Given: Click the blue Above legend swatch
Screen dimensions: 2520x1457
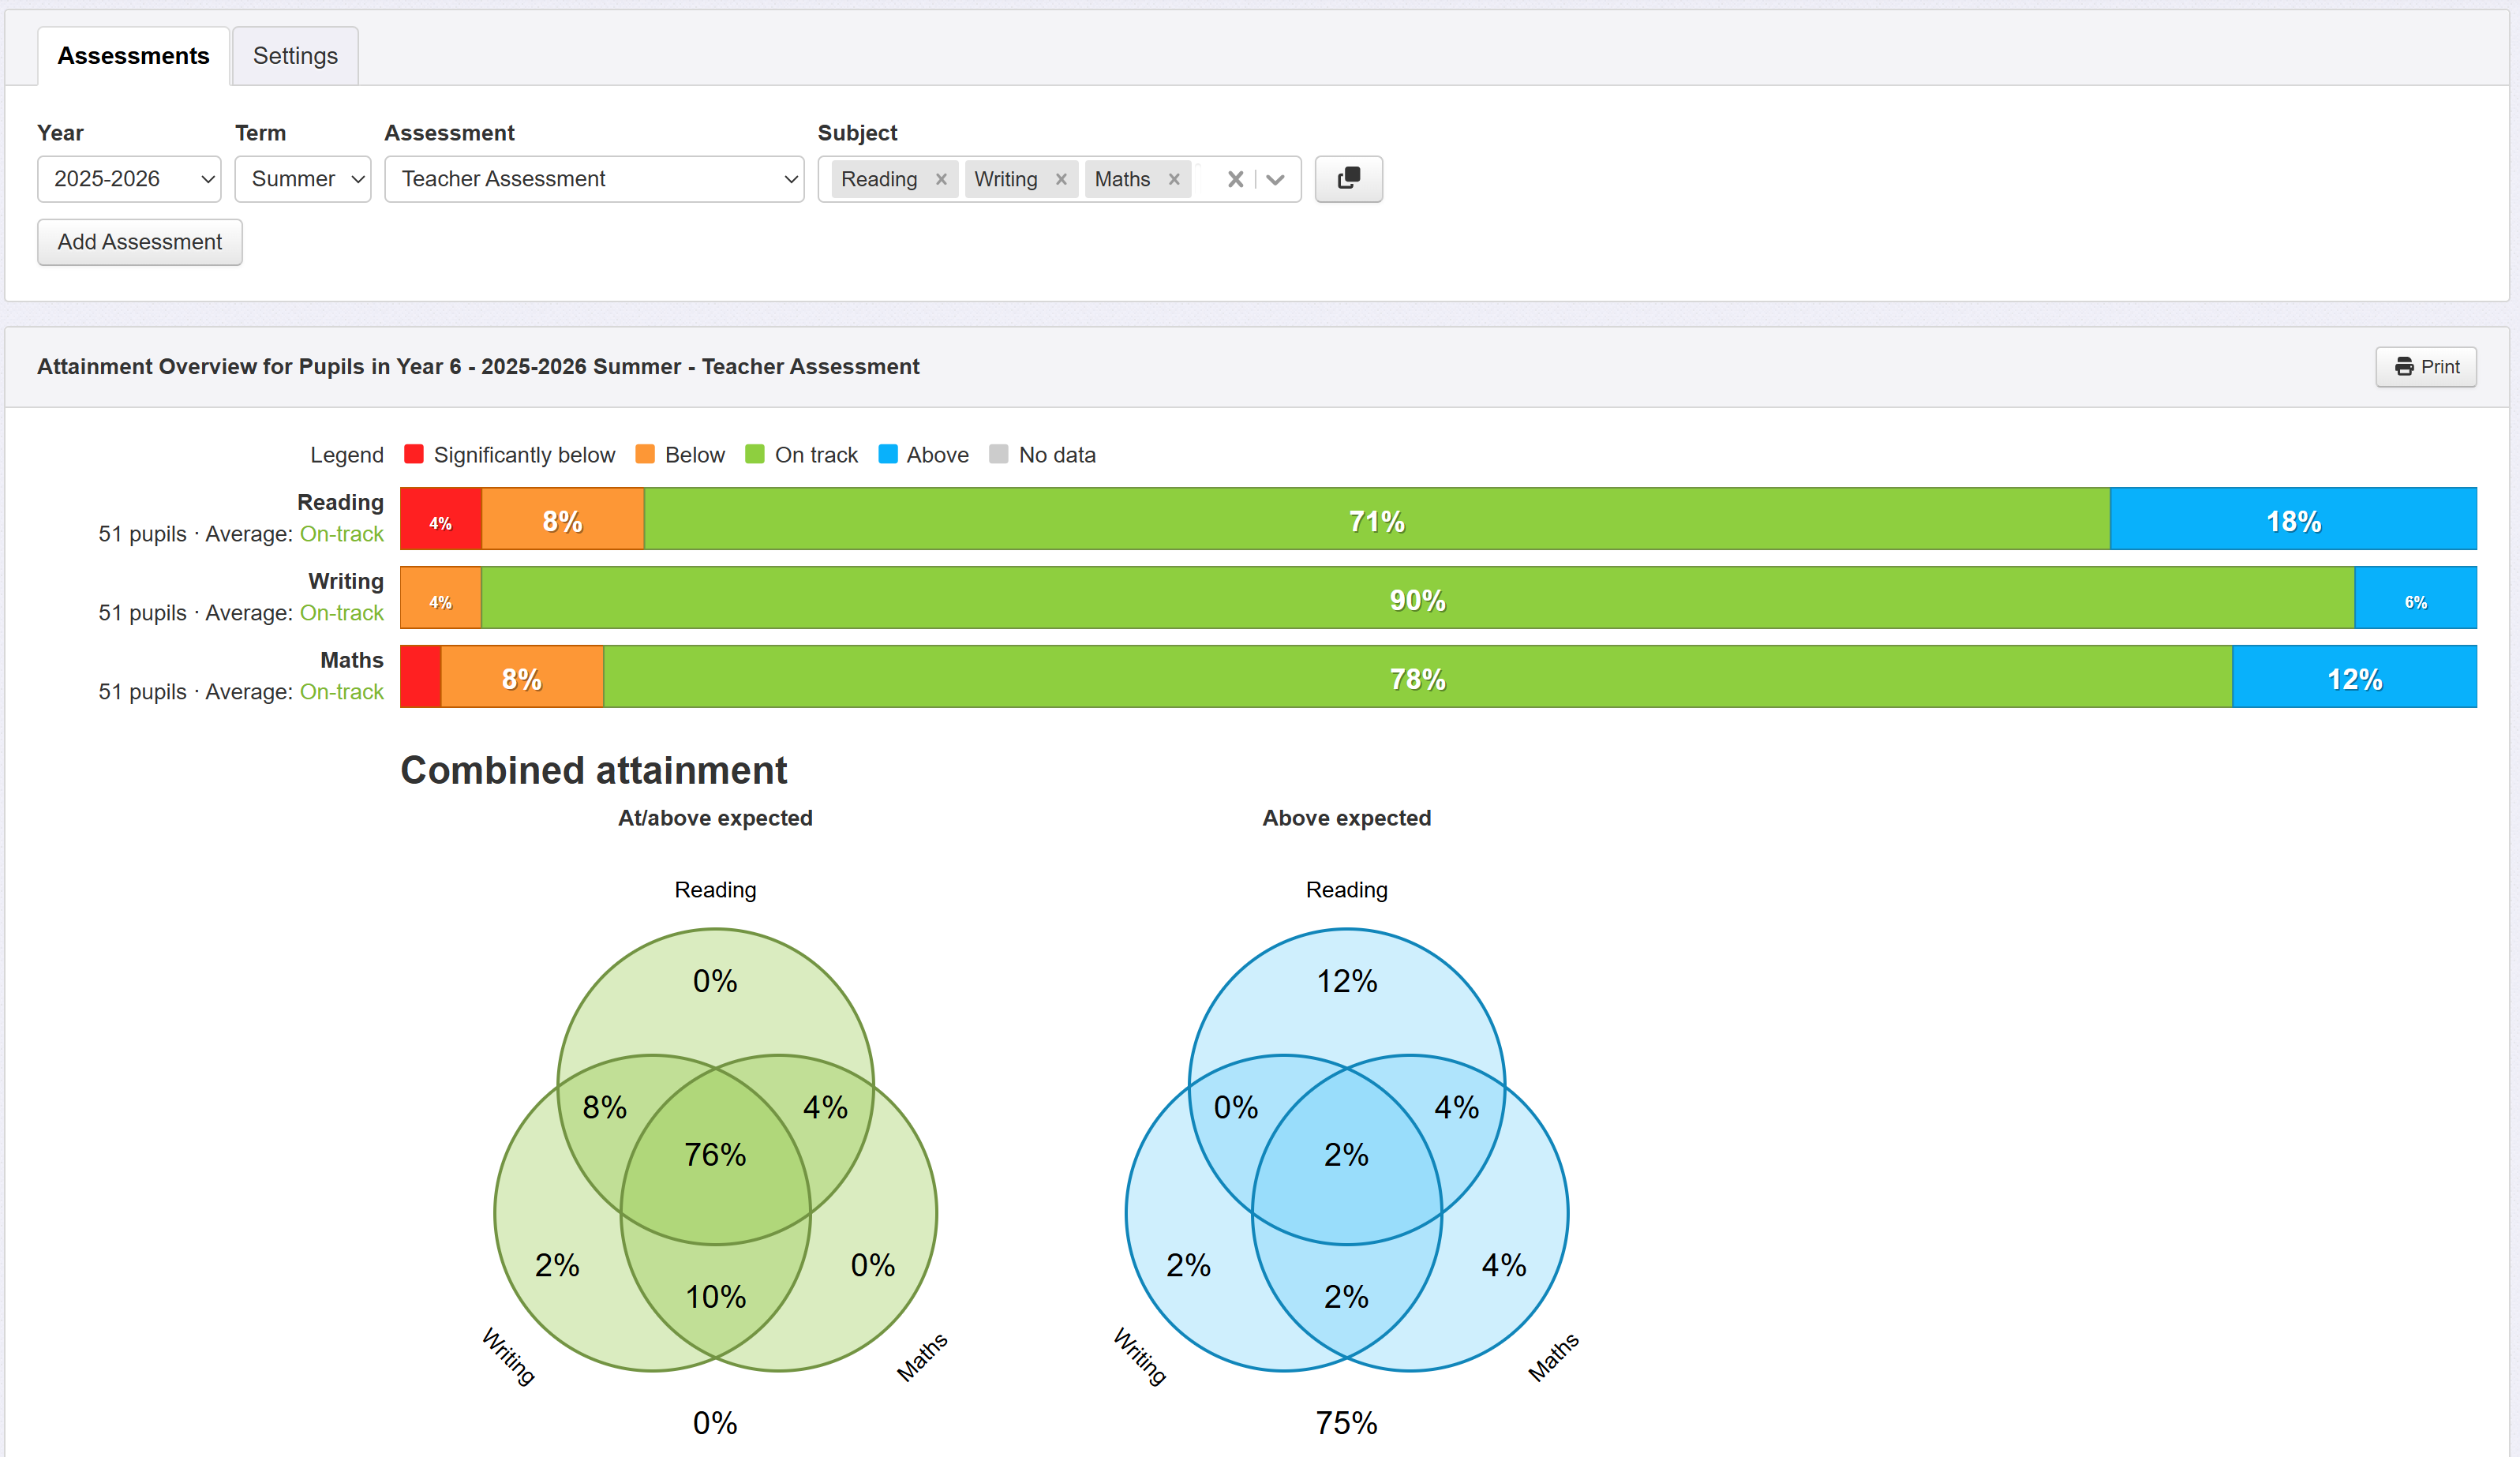Looking at the screenshot, I should (x=887, y=455).
